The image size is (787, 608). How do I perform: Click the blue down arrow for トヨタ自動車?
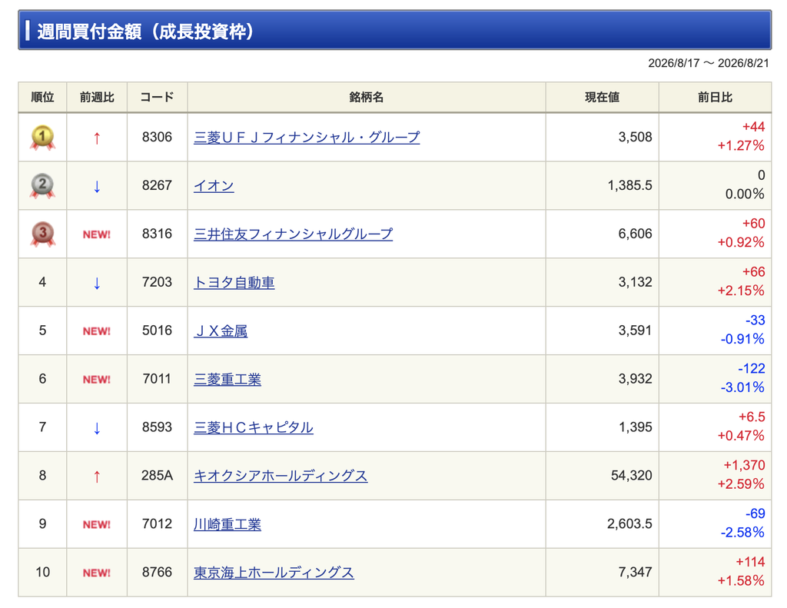click(x=97, y=283)
